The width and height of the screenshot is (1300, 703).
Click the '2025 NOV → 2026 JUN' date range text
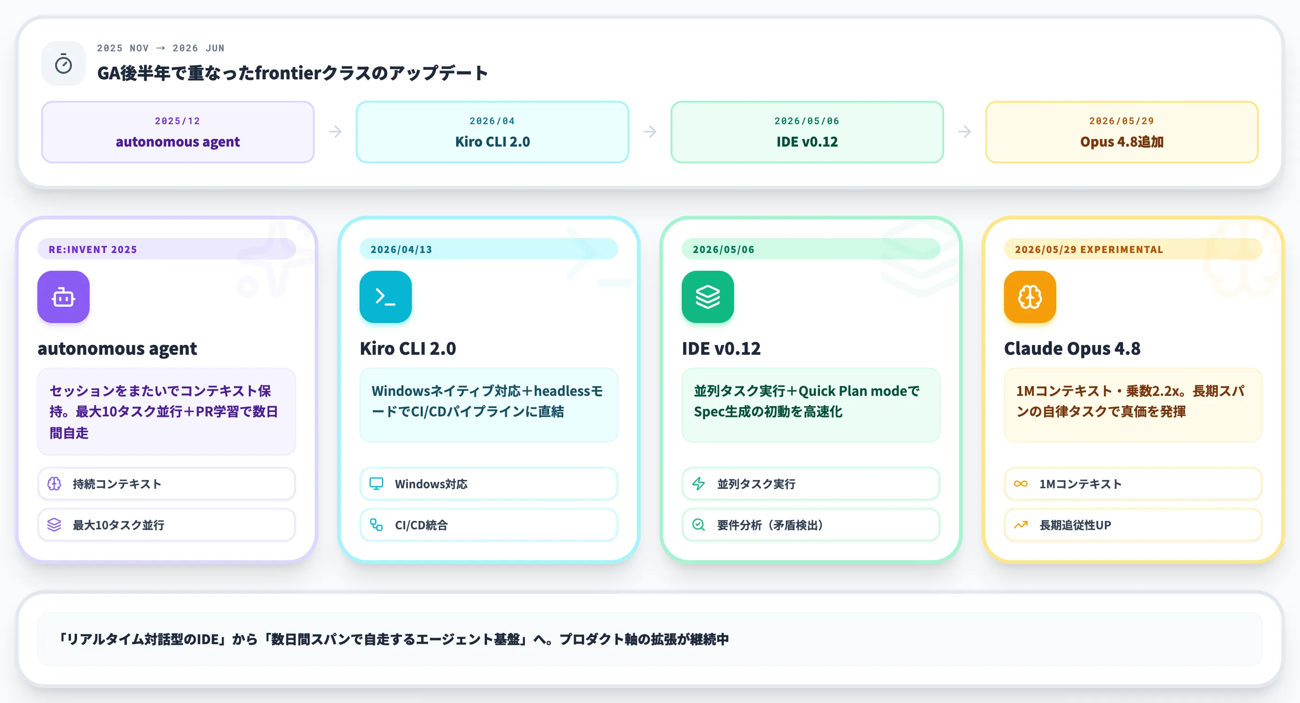coord(161,49)
